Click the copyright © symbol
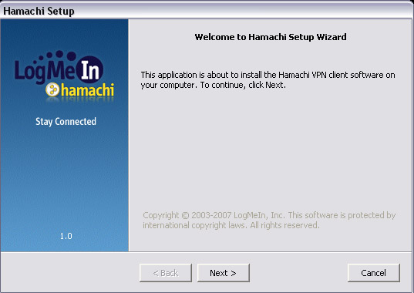This screenshot has height=293, width=414. click(x=185, y=215)
